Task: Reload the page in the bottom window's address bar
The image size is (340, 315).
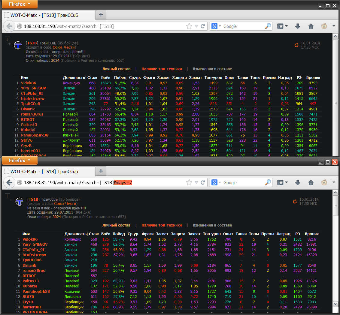Action: tap(203, 183)
